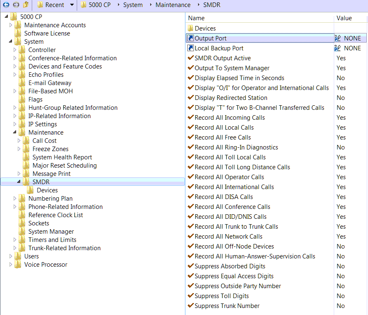
Task: Toggle Record All Incoming Calls Yes value
Action: click(x=341, y=117)
